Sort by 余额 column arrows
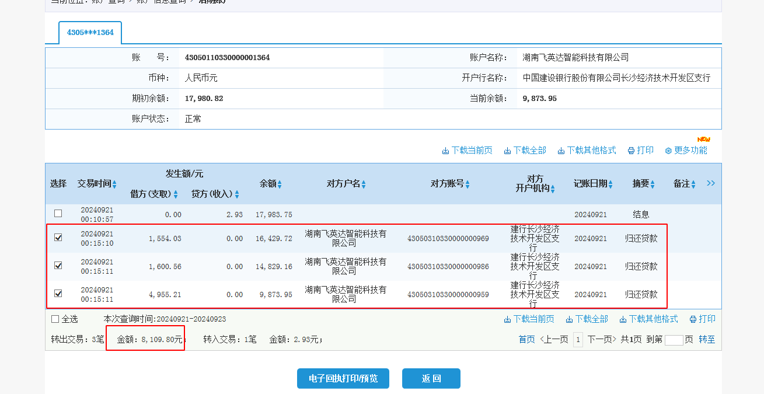This screenshot has height=394, width=764. coord(280,184)
